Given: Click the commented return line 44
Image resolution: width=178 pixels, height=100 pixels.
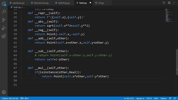Looking at the screenshot, I should 73,55.
